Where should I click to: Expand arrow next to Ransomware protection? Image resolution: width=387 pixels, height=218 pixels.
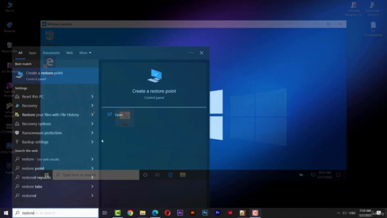pos(93,133)
